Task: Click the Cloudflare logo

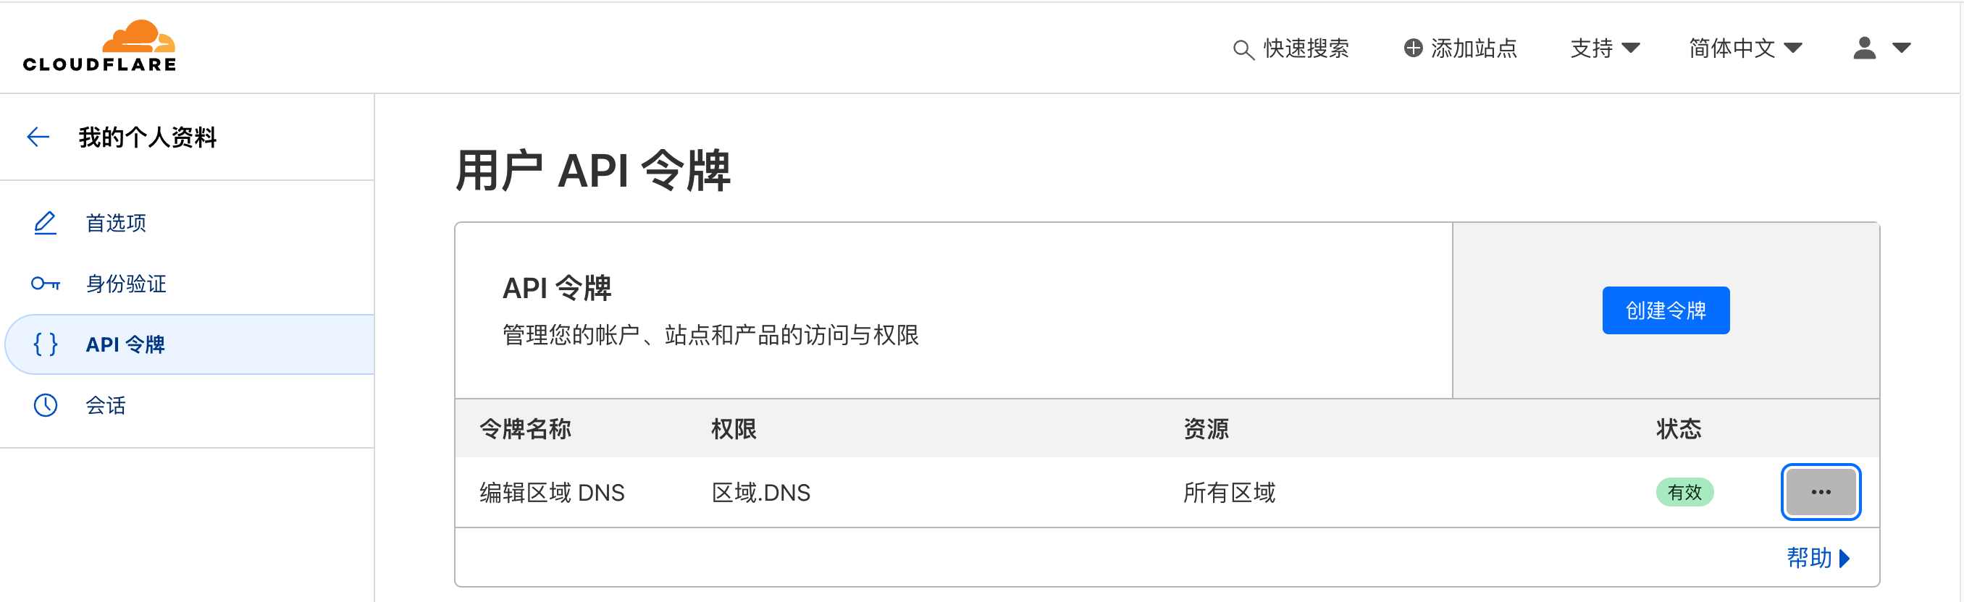Action: coord(99,47)
